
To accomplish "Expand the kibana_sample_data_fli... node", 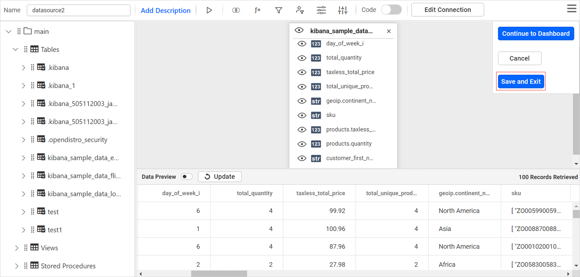I will tap(23, 176).
